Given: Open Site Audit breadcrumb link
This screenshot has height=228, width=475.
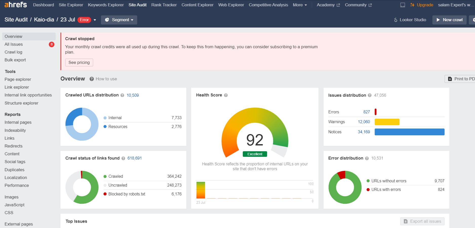Looking at the screenshot, I should tap(16, 20).
